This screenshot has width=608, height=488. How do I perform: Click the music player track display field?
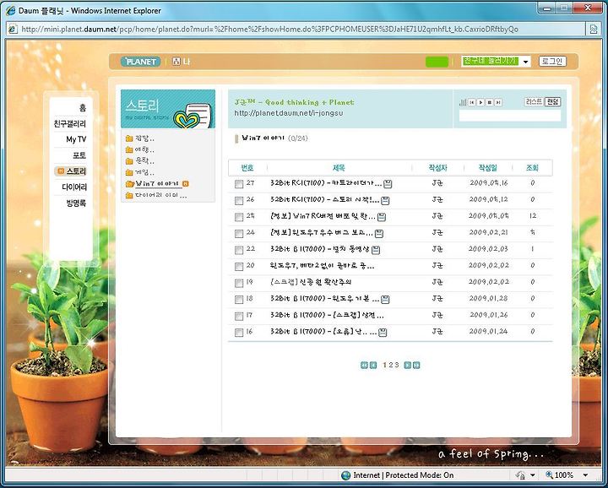pos(510,116)
